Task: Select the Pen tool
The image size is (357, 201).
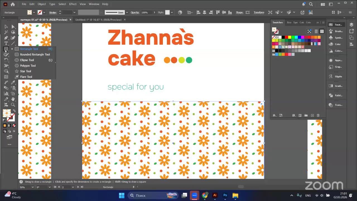Action: point(6,38)
